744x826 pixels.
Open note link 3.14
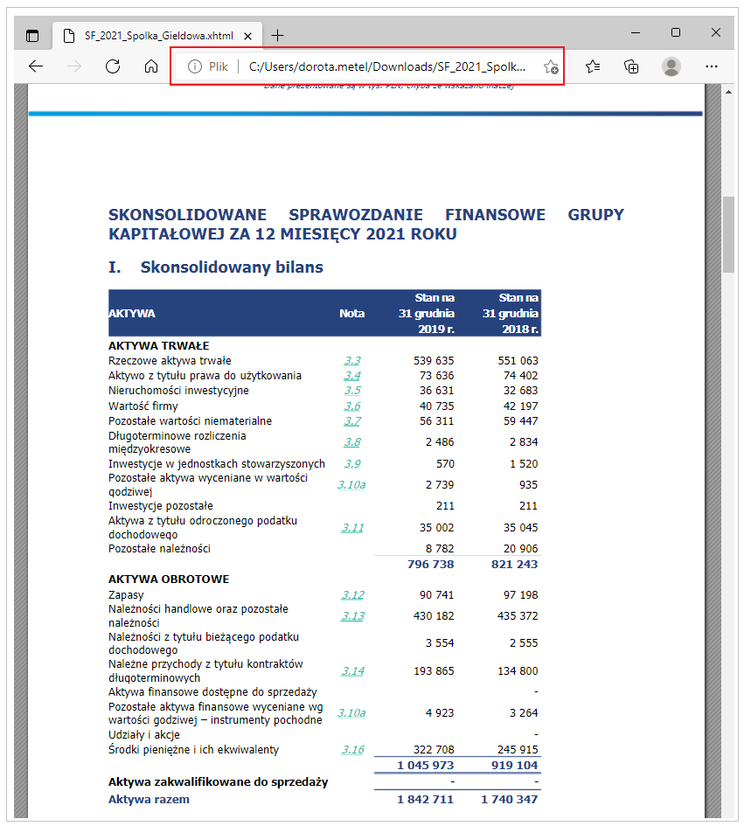pyautogui.click(x=352, y=671)
